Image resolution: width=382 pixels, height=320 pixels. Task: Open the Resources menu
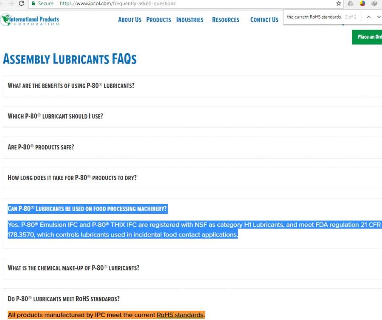[x=226, y=19]
